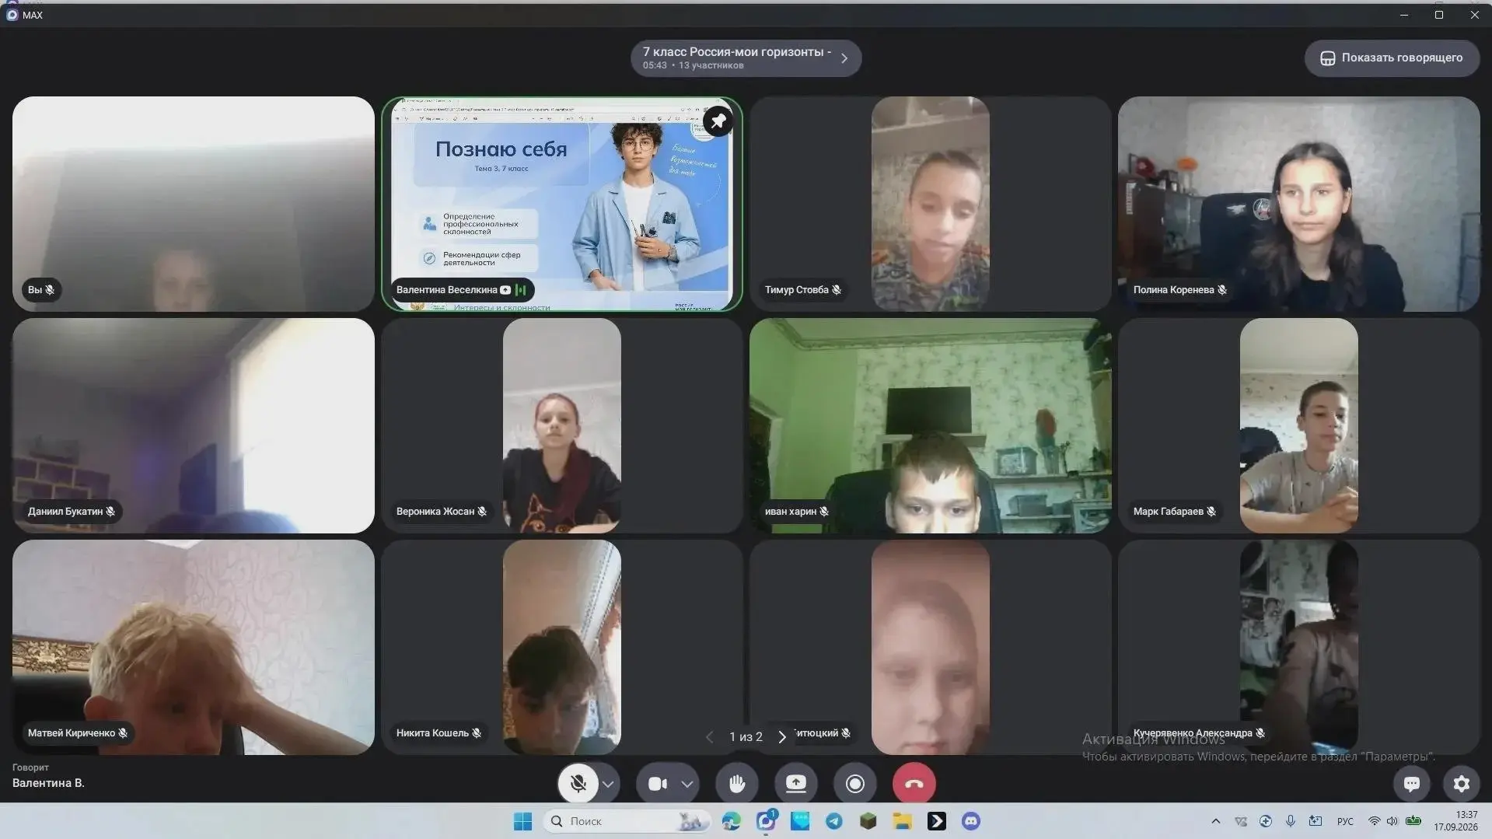Show hidden system tray icons

pyautogui.click(x=1216, y=821)
